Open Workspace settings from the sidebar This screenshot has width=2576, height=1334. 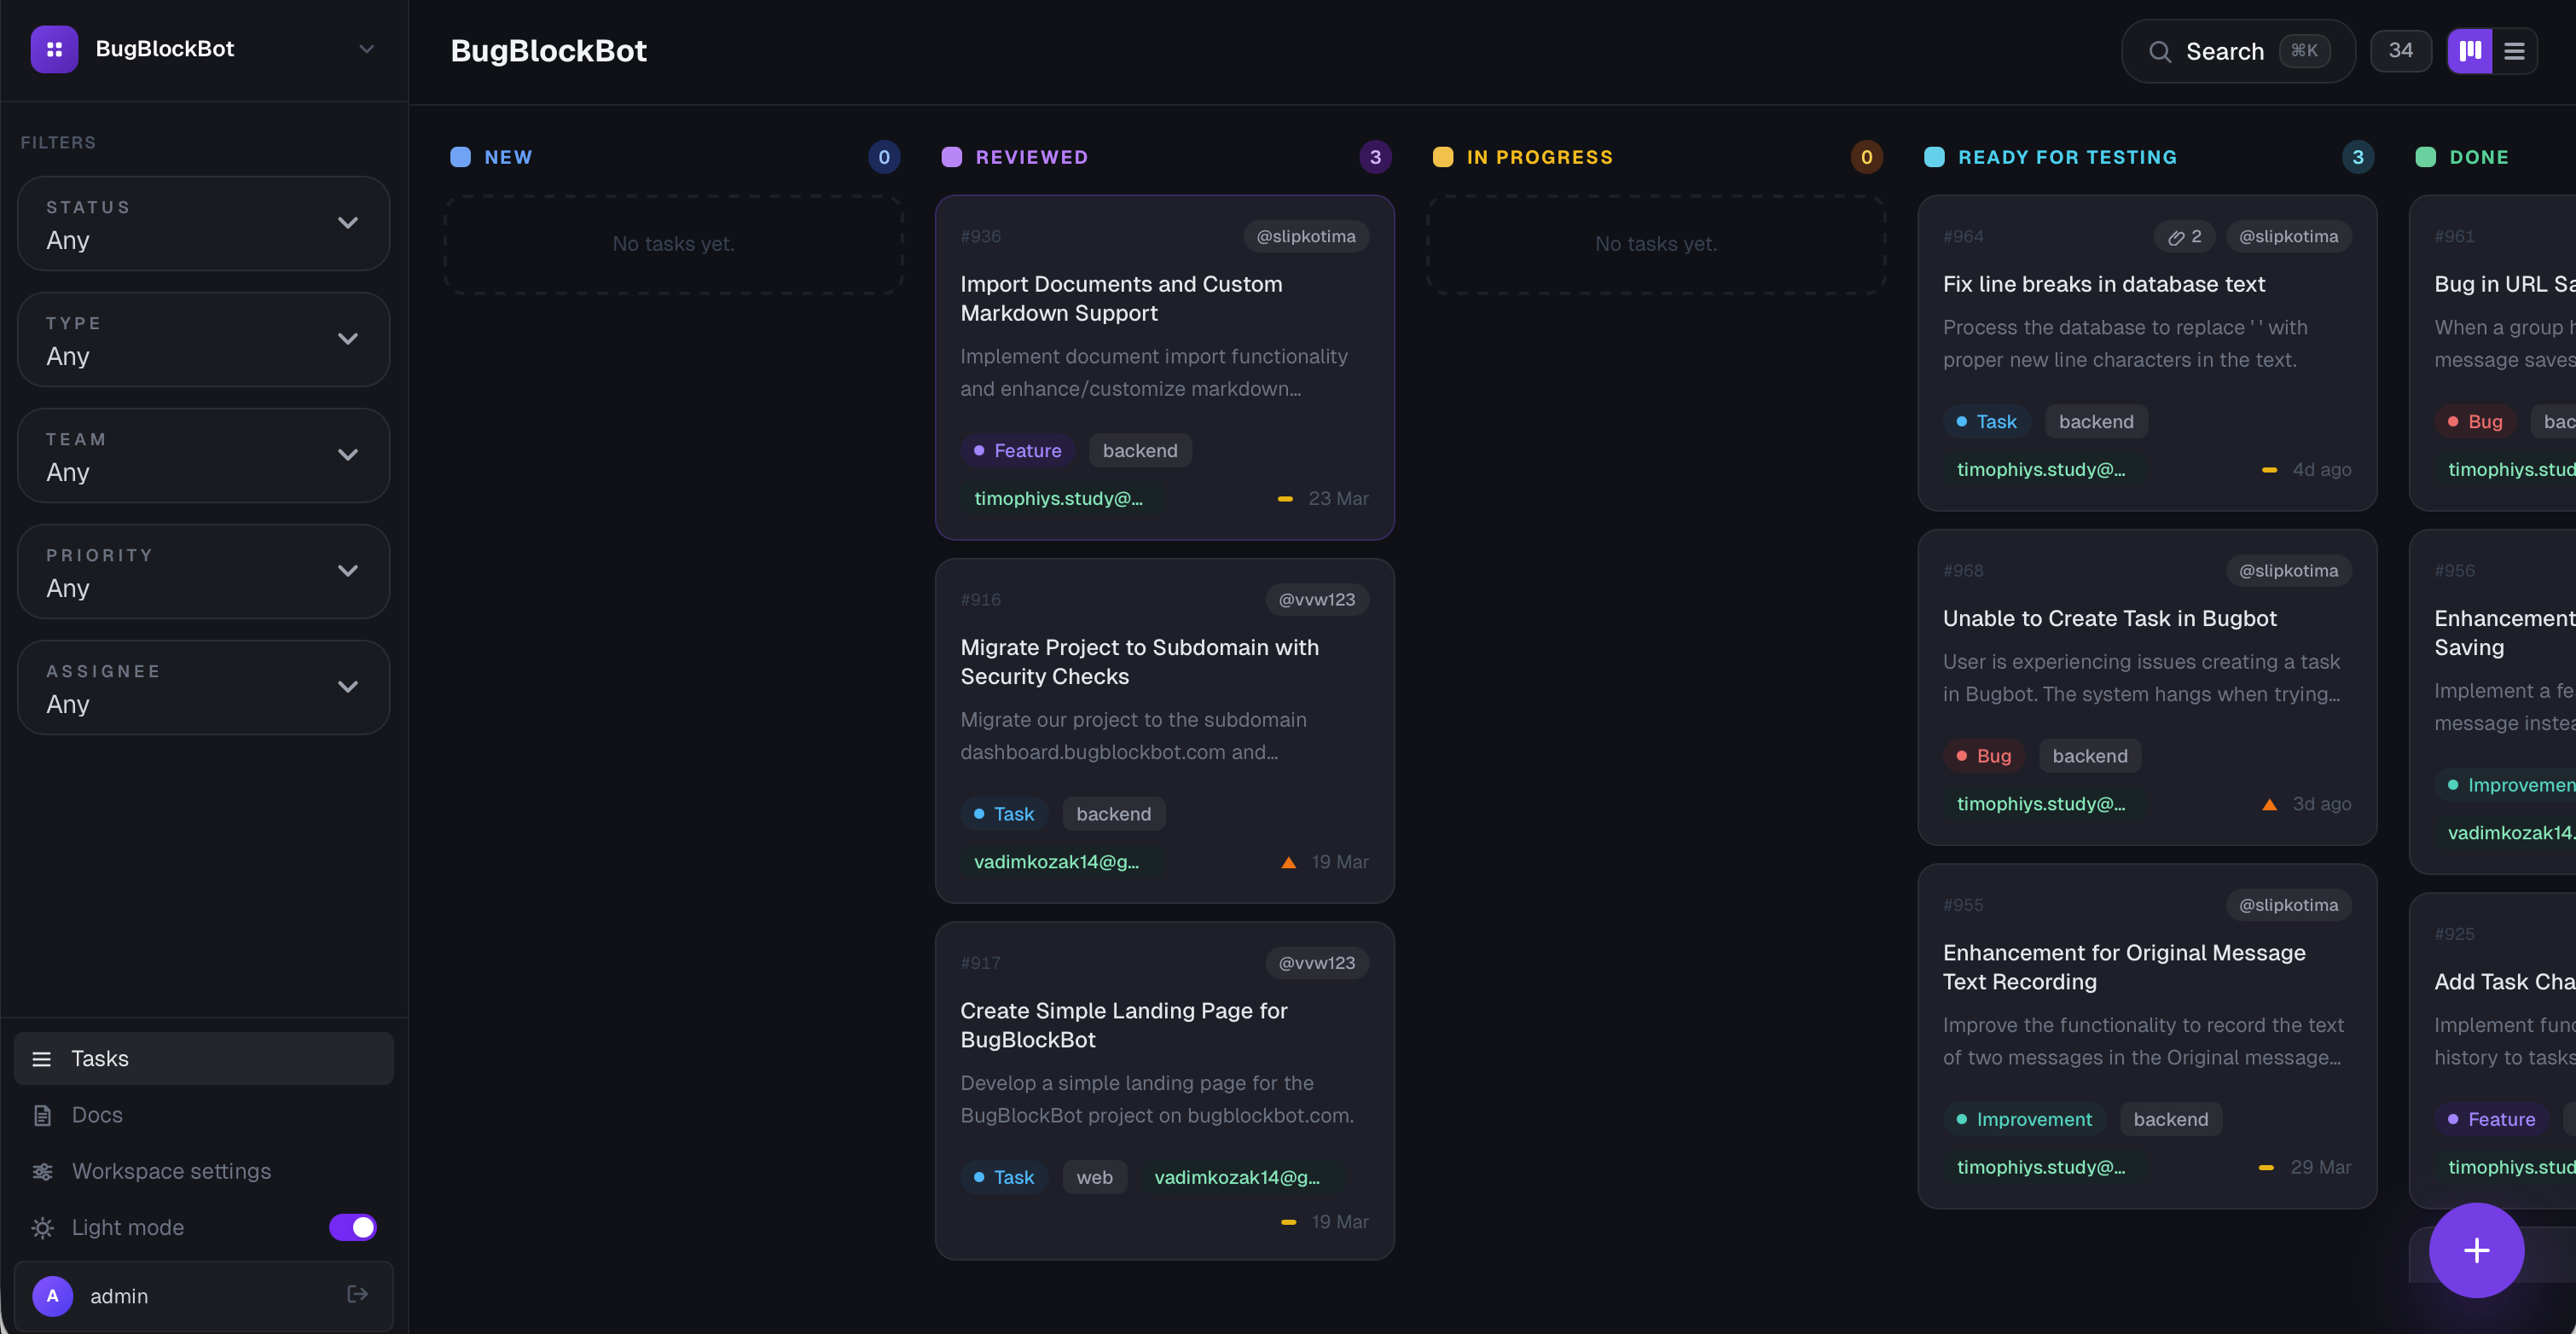click(171, 1171)
